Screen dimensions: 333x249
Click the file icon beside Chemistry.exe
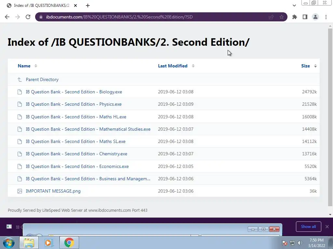tap(20, 154)
